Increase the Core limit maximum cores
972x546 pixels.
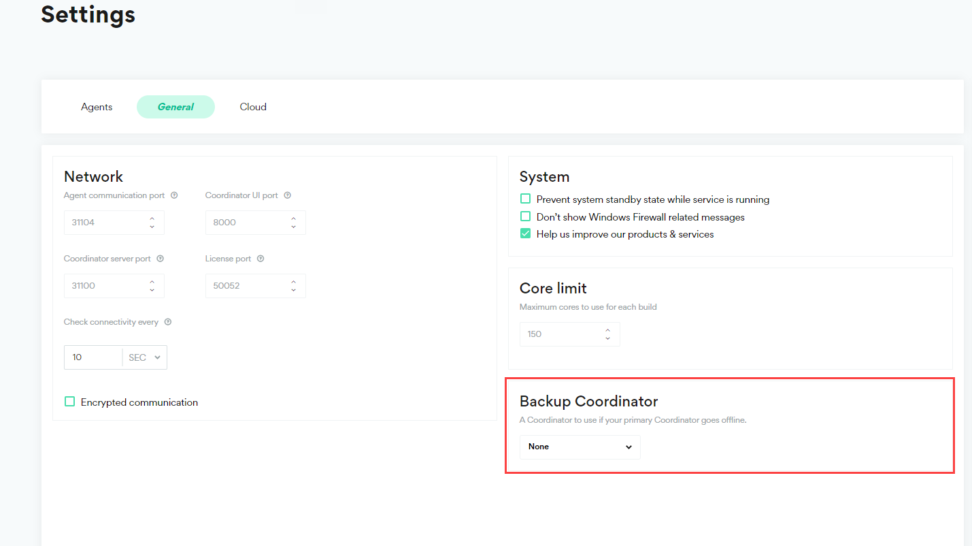click(x=607, y=330)
